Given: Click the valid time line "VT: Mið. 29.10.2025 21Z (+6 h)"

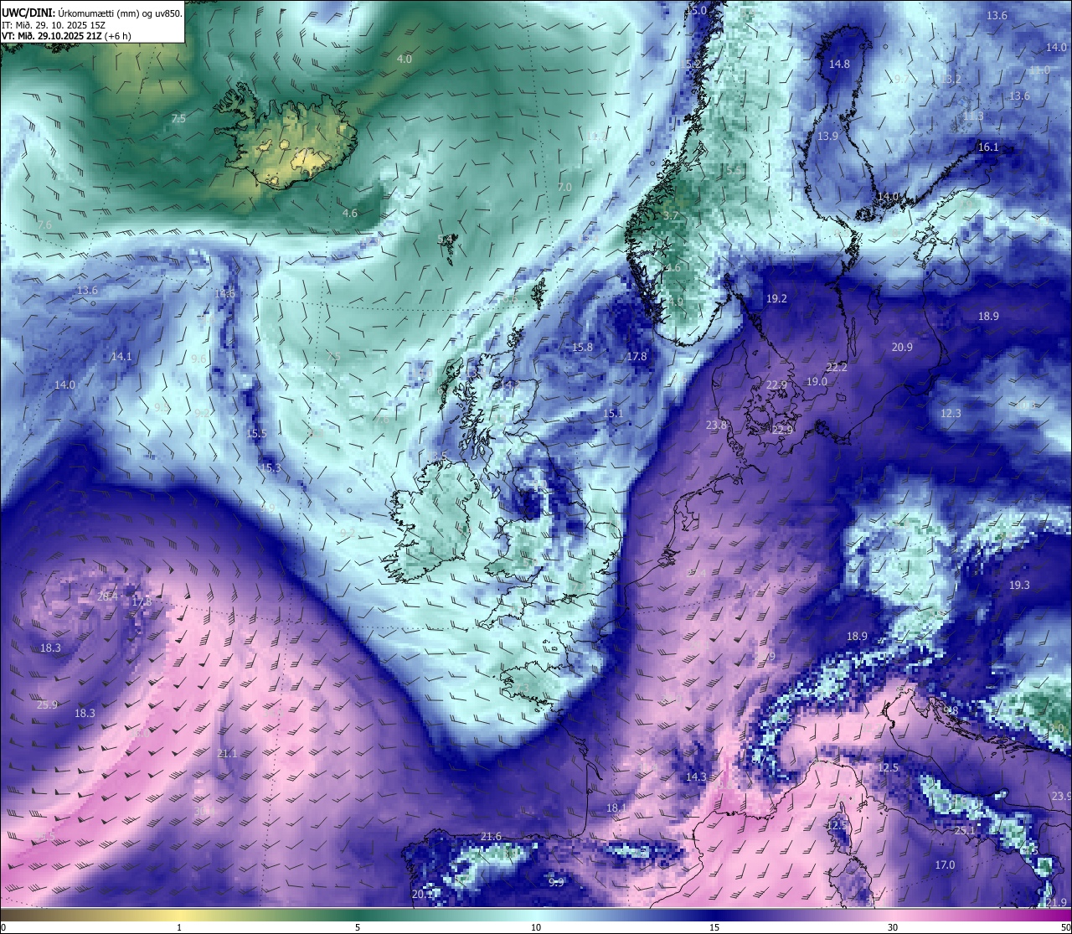Looking at the screenshot, I should [x=67, y=36].
